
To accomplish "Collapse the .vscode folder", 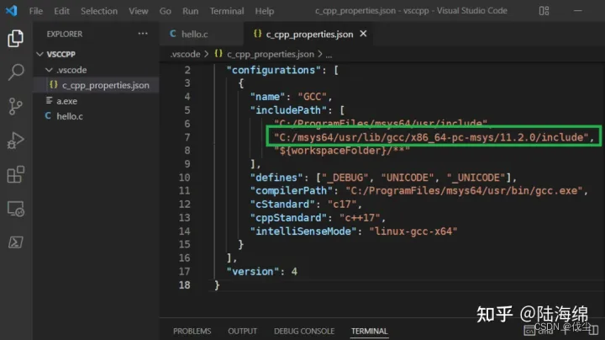I will point(49,70).
